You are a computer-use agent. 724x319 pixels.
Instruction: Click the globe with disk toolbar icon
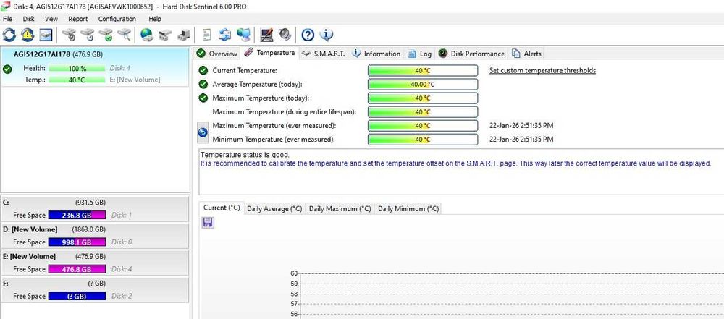(147, 35)
